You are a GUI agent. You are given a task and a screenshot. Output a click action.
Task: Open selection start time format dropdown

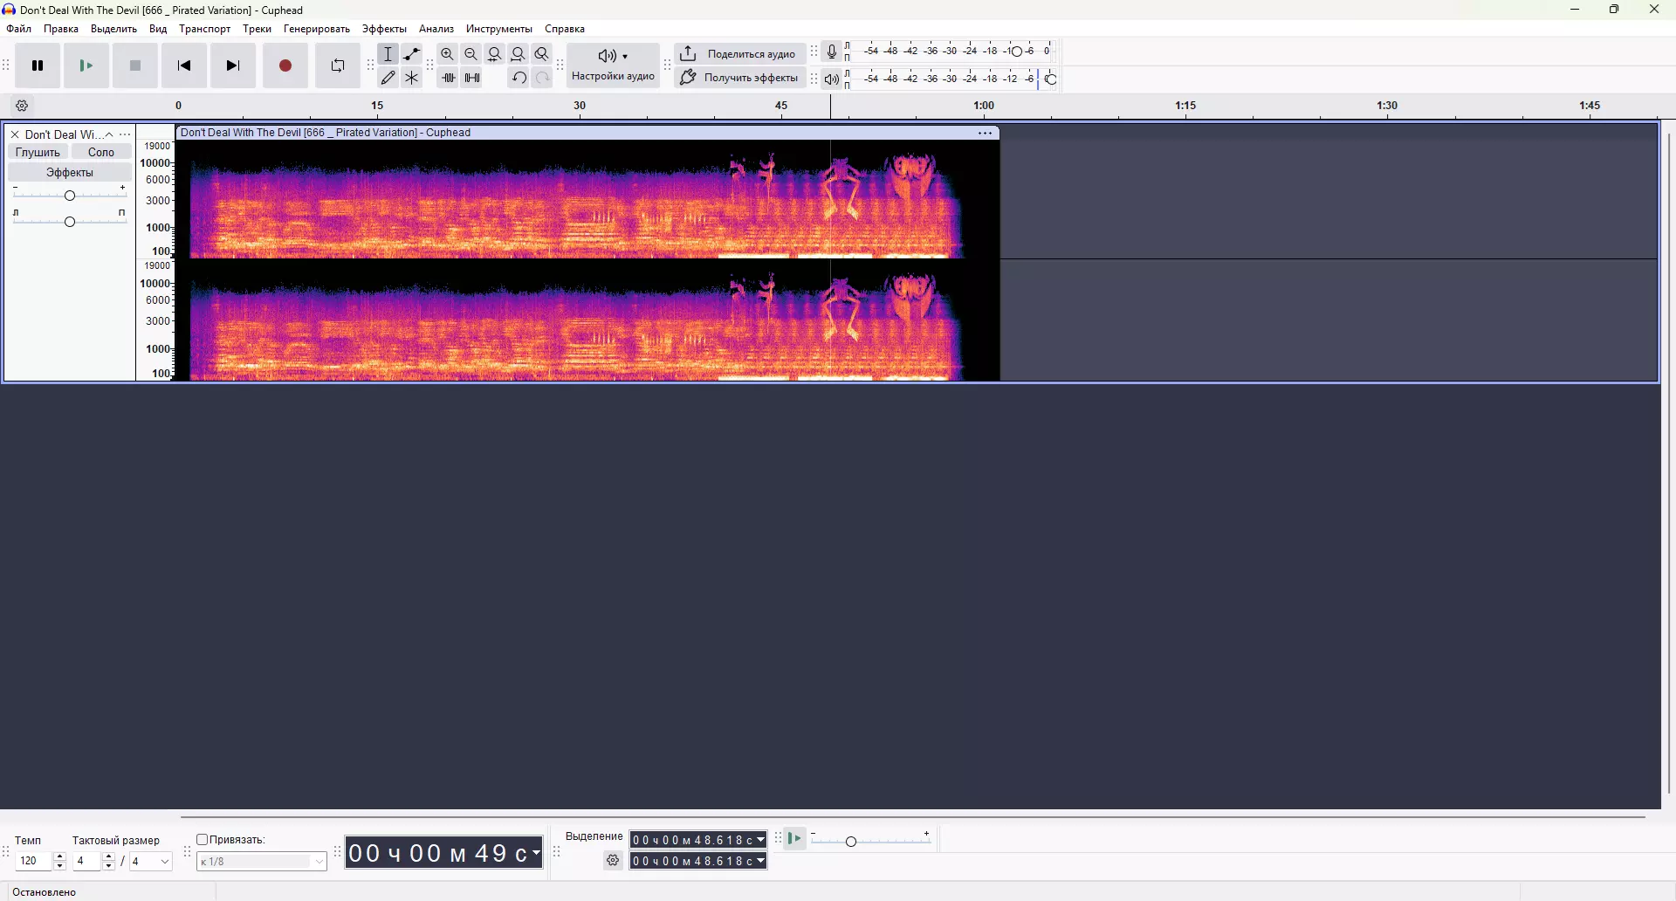click(761, 840)
